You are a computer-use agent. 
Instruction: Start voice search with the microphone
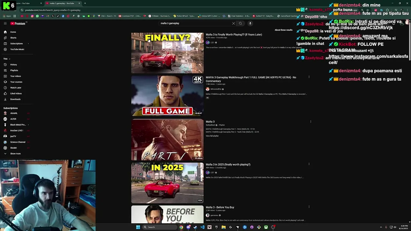point(250,23)
